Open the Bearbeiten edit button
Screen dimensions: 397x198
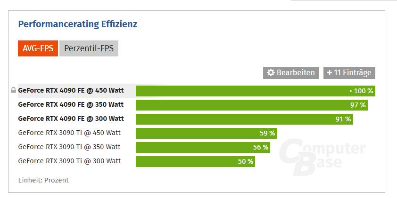point(291,73)
